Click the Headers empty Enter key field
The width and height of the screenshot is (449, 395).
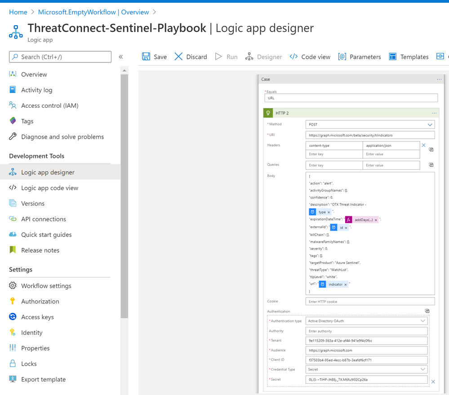click(x=334, y=154)
